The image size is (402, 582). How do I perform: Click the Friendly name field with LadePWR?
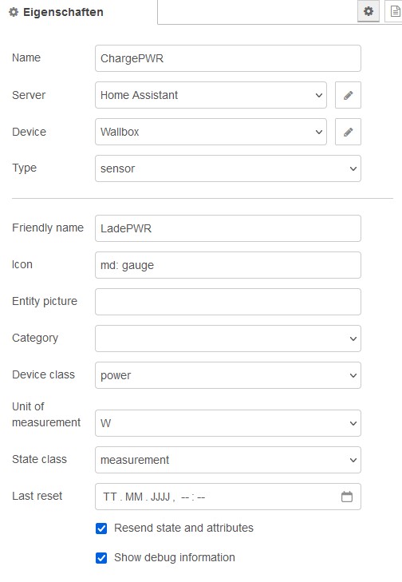[x=227, y=228]
